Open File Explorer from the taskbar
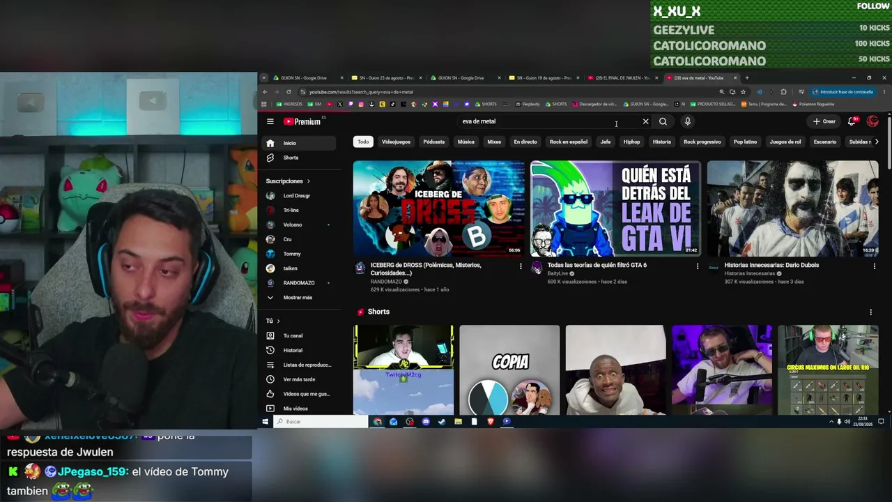892x502 pixels. click(458, 422)
